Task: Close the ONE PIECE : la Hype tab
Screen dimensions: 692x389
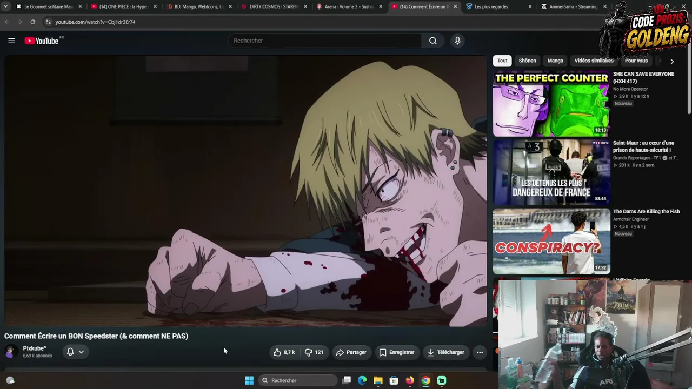Action: coord(155,6)
